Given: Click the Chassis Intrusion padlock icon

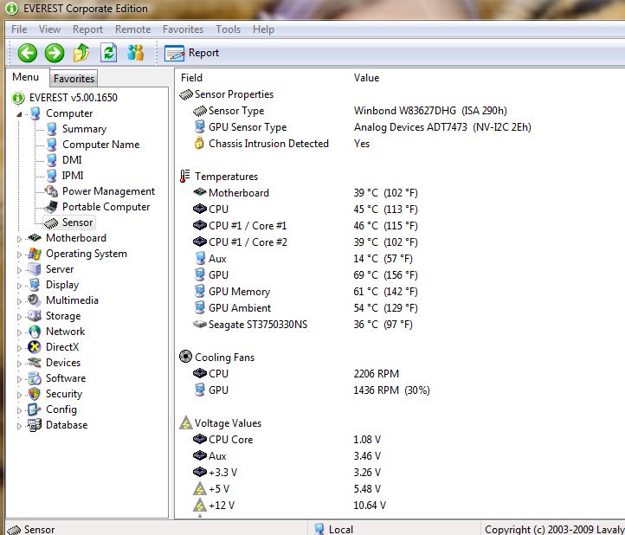Looking at the screenshot, I should click(x=199, y=143).
